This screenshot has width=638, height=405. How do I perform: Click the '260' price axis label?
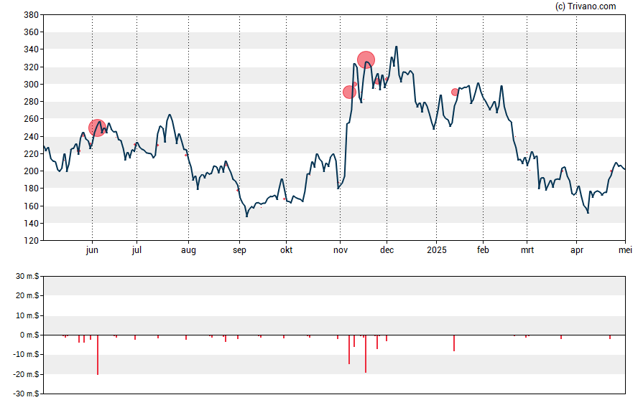click(32, 119)
